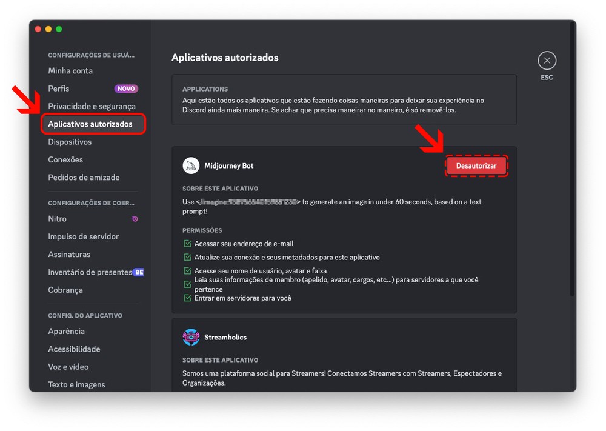Go to Conexões settings
The height and width of the screenshot is (431, 606).
65,159
